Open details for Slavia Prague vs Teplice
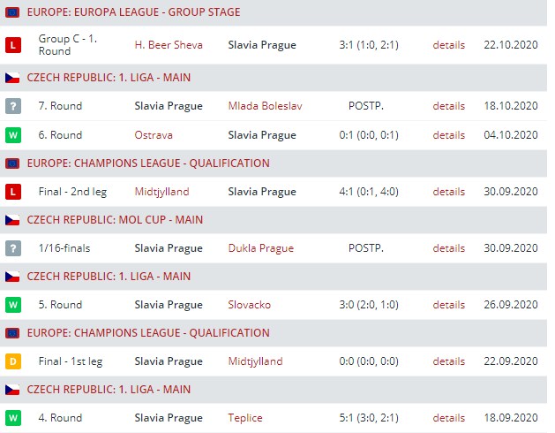This screenshot has width=555, height=433. [x=448, y=417]
